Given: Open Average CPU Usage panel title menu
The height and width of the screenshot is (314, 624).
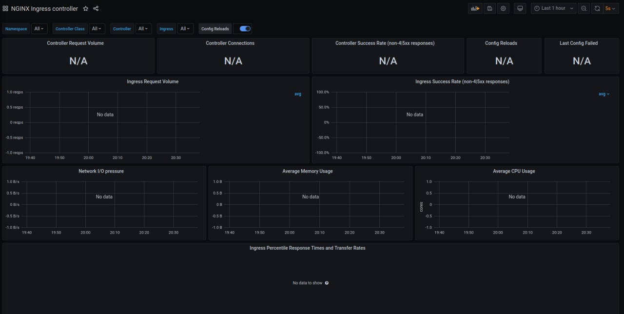Looking at the screenshot, I should (x=514, y=171).
